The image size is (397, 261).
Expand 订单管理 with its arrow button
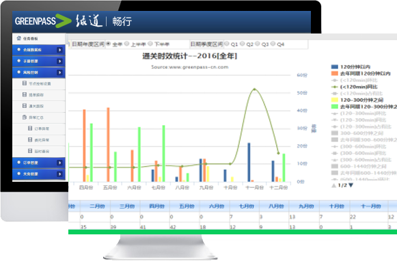tap(59, 163)
